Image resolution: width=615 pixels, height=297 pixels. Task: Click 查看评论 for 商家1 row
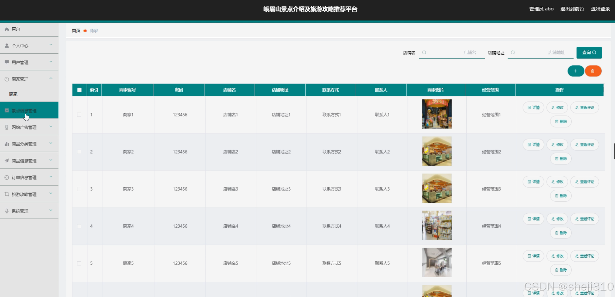click(585, 107)
